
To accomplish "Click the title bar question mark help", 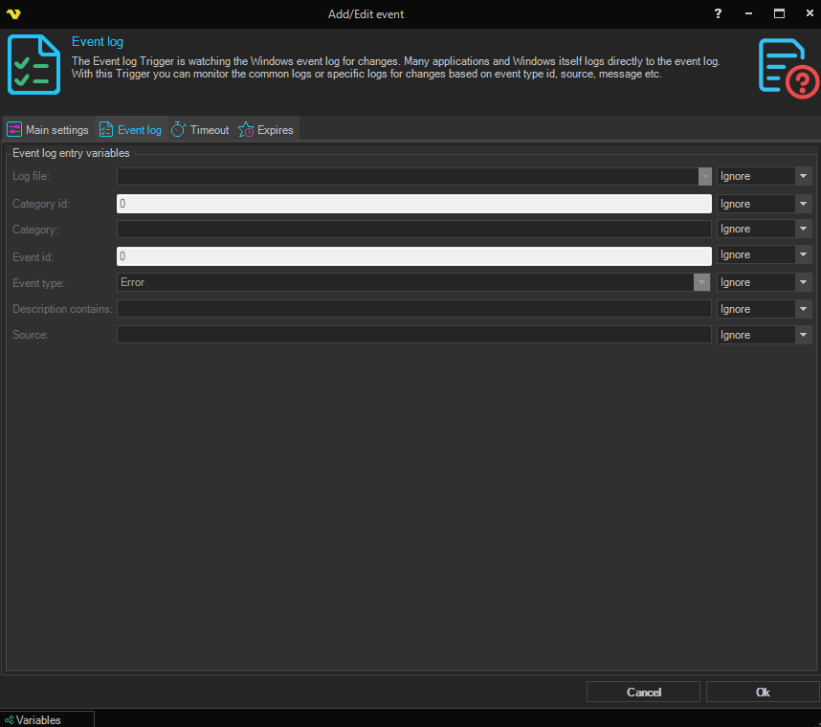I will (718, 13).
